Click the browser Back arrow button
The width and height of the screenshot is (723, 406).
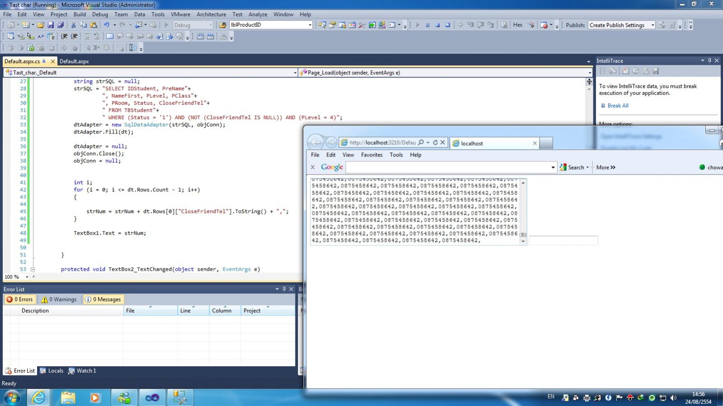pyautogui.click(x=315, y=143)
